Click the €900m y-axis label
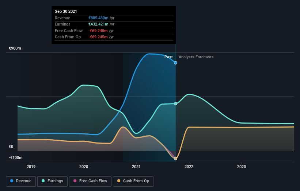Viewport: 300px width, 191px height. pos(15,48)
